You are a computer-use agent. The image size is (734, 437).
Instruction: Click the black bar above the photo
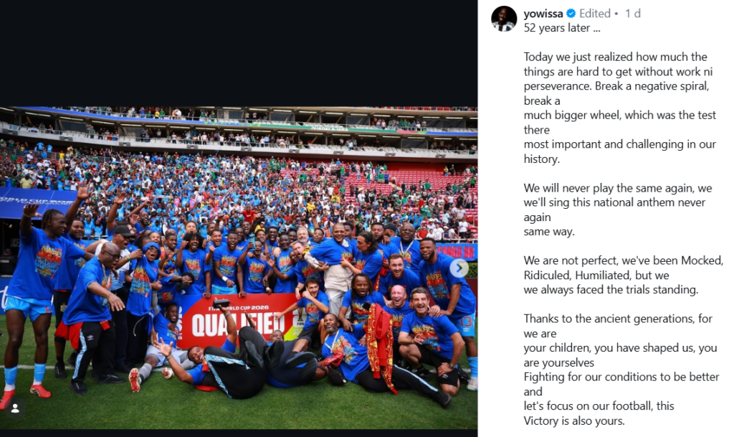(239, 50)
